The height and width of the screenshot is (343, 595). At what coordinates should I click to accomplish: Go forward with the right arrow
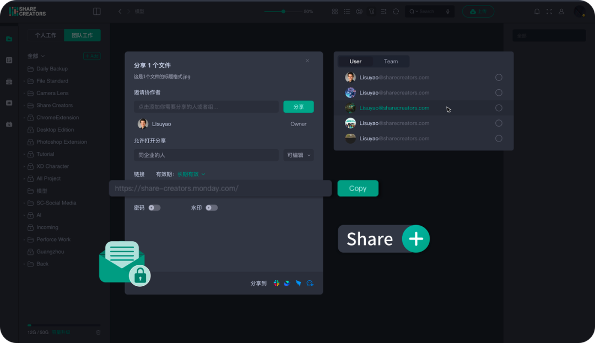(128, 12)
